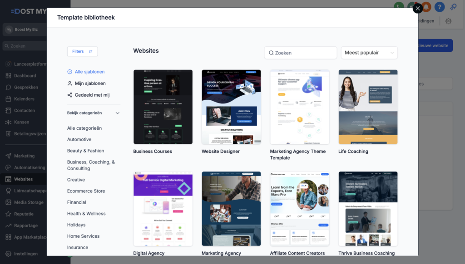This screenshot has width=465, height=264.
Task: Select the Business Courses template thumbnail
Action: pyautogui.click(x=163, y=107)
